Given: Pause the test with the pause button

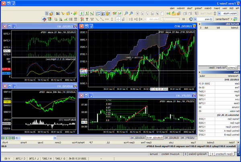Looking at the screenshot, I should [x=184, y=19].
